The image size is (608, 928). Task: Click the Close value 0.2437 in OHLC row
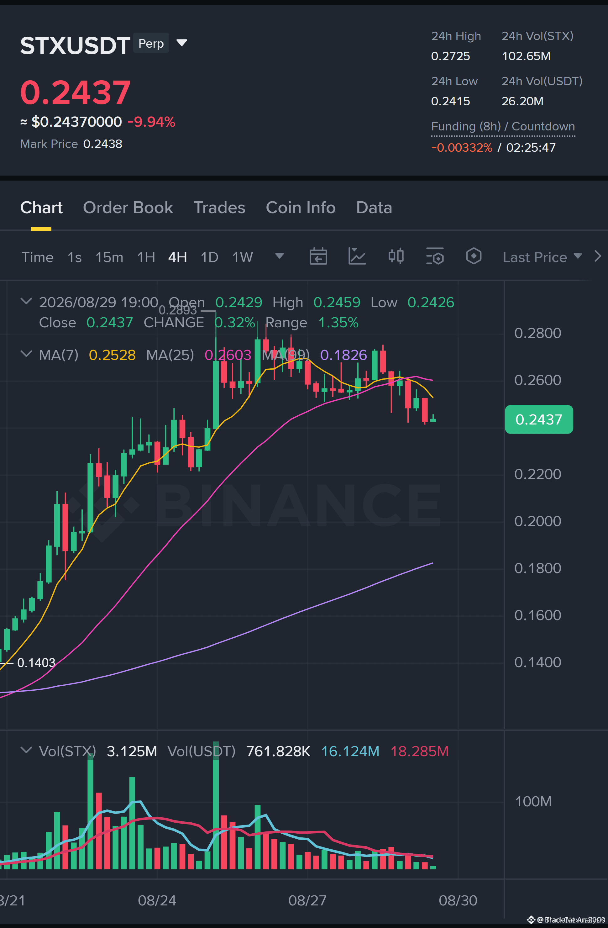tap(109, 323)
